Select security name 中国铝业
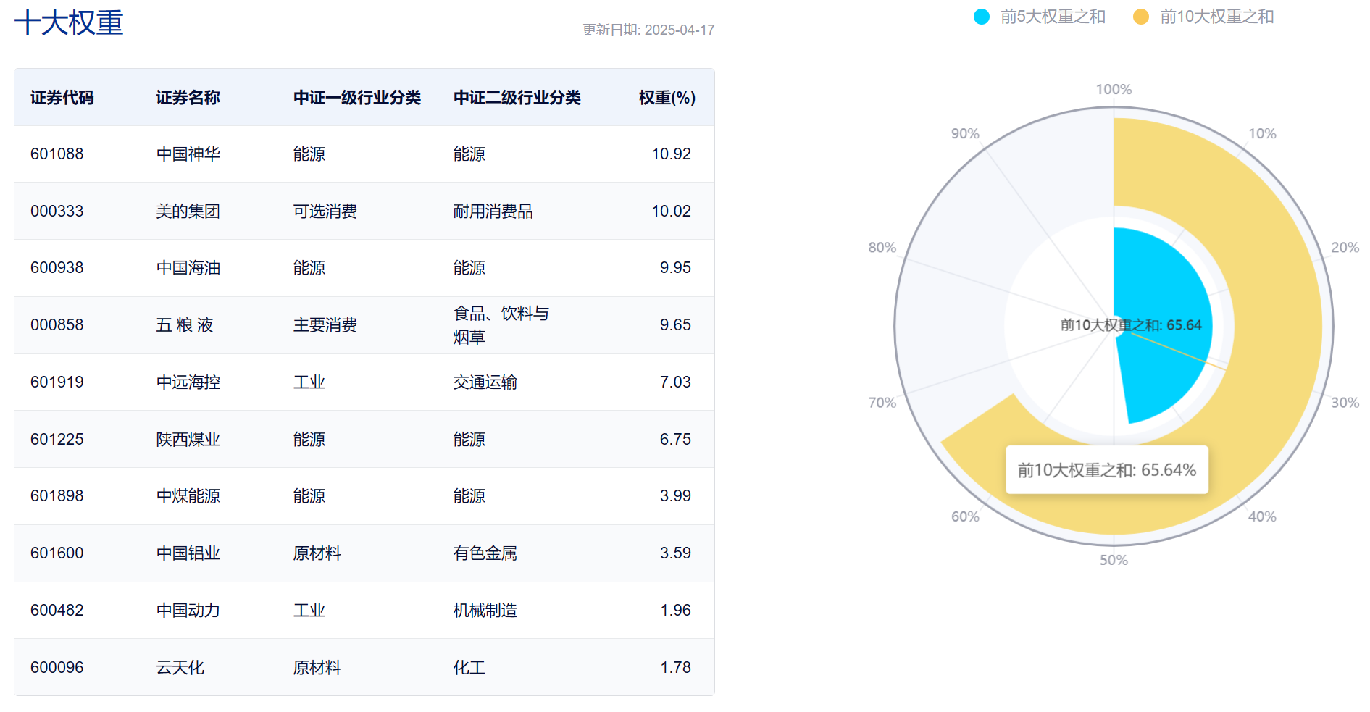1370x712 pixels. point(188,553)
